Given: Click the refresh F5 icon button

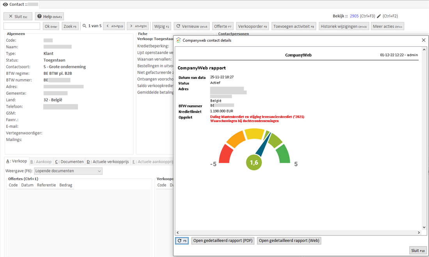Looking at the screenshot, I should point(182,241).
